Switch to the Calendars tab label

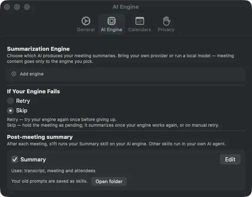point(139,30)
